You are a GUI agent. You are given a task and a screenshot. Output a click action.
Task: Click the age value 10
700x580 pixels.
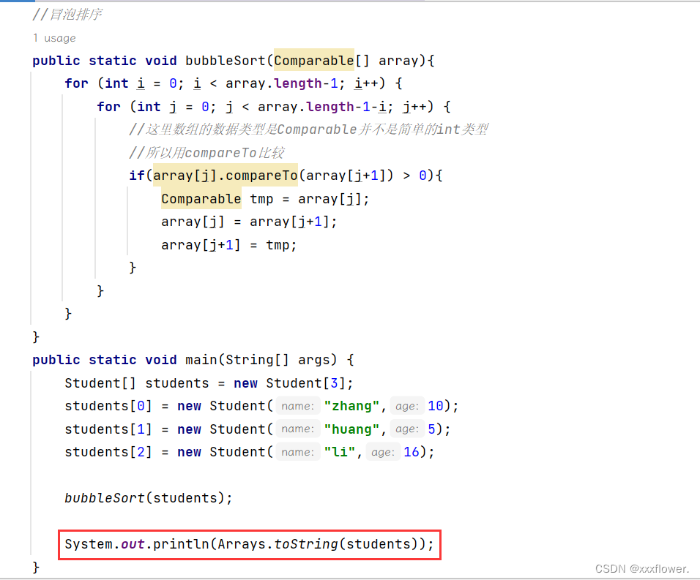pos(435,406)
